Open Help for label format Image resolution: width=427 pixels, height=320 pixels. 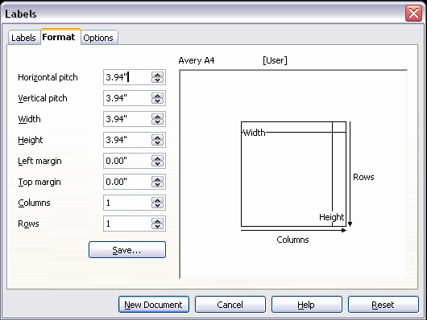pyautogui.click(x=307, y=305)
